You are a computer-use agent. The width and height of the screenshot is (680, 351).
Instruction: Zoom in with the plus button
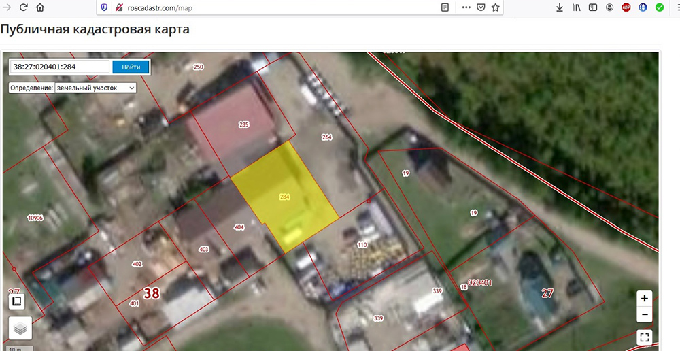click(x=645, y=298)
